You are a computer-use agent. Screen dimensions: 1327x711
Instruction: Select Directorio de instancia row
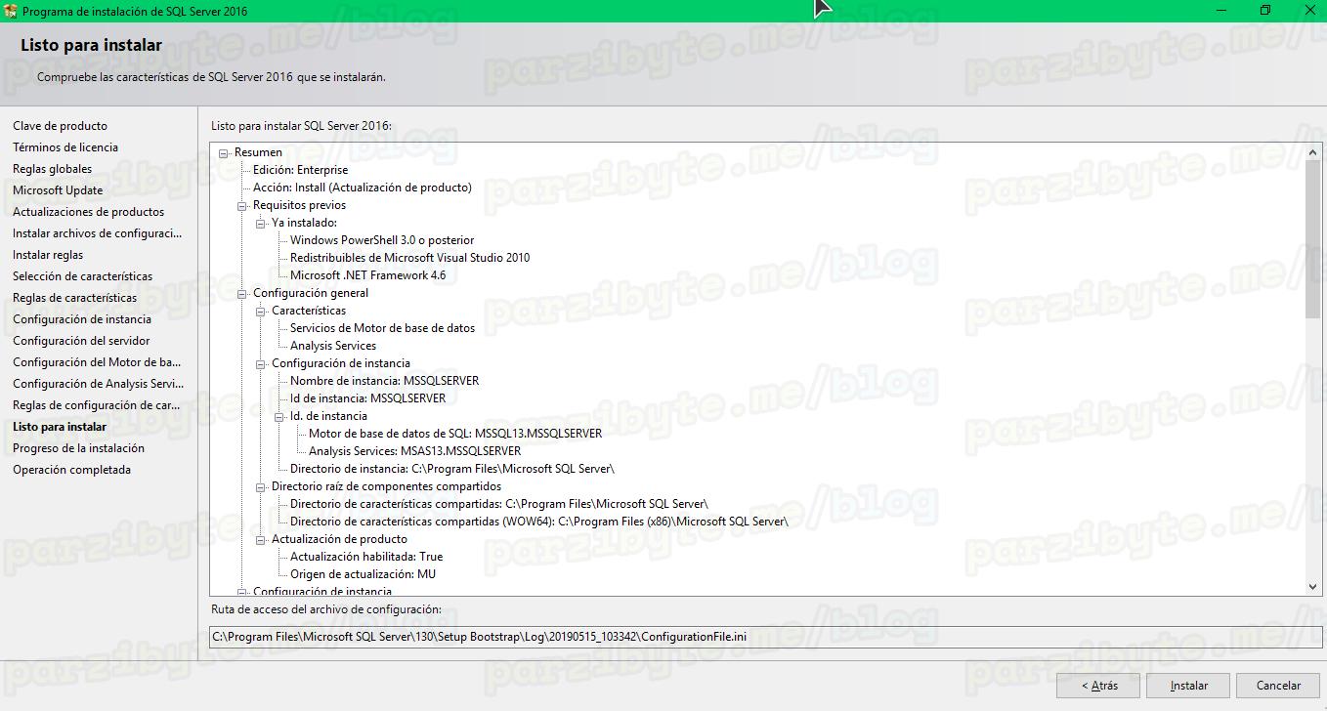tap(451, 469)
